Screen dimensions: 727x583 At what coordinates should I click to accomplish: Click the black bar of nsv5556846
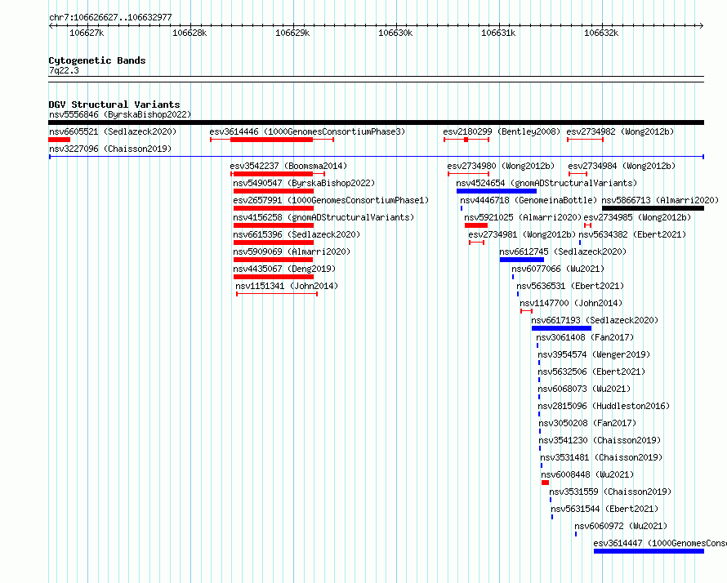pyautogui.click(x=376, y=122)
